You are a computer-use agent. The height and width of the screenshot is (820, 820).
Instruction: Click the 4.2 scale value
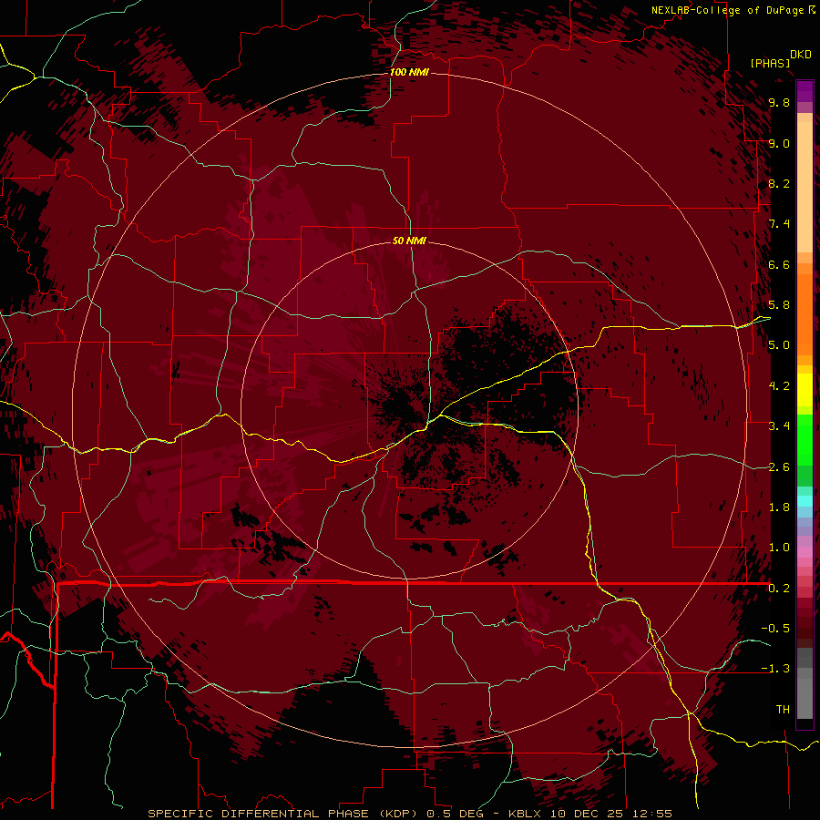779,386
